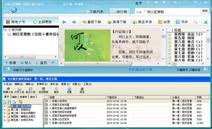The height and width of the screenshot is (129, 212).
Task: Select chapter 第六章 离合（1）
Action: (x=188, y=42)
